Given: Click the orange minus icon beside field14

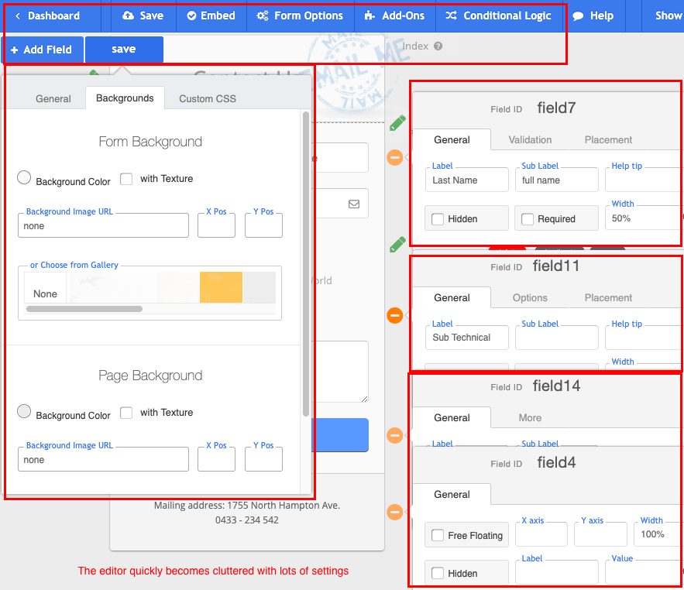Looking at the screenshot, I should (394, 436).
